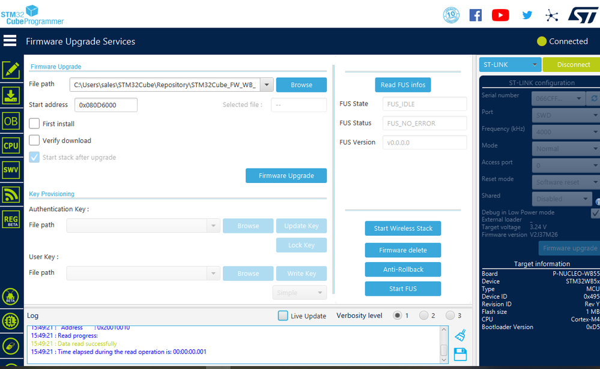Click the Start address input field

(106, 105)
